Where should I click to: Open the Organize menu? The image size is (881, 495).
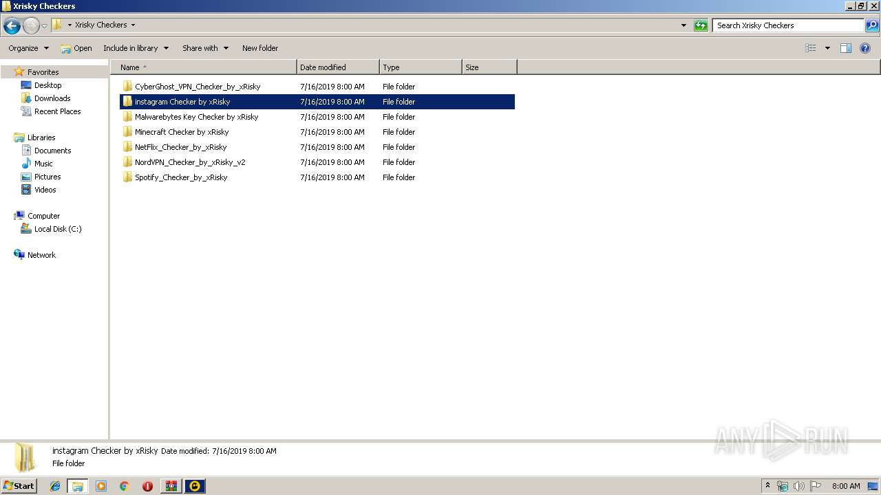(28, 48)
